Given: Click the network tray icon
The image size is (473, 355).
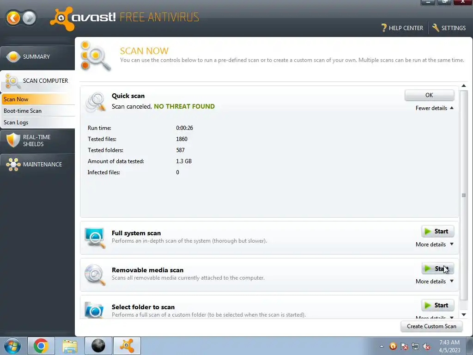Looking at the screenshot, I should point(415,346).
